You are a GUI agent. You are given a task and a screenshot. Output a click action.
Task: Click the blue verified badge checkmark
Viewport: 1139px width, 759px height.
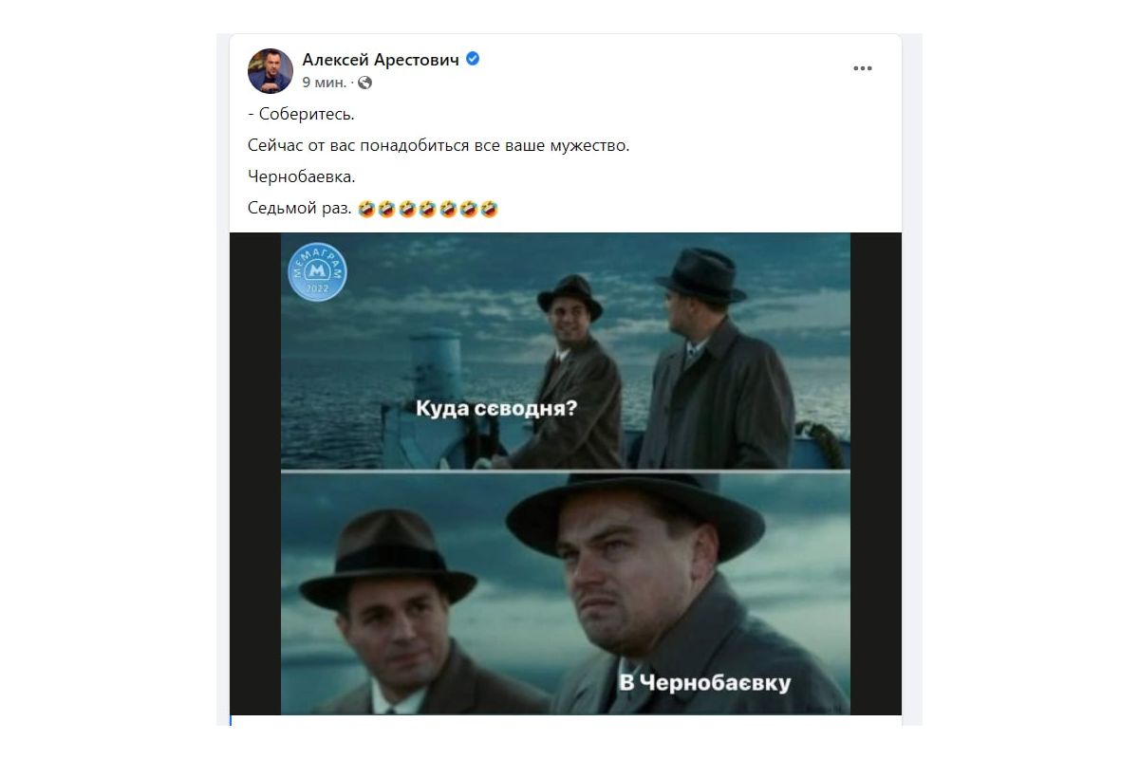472,59
